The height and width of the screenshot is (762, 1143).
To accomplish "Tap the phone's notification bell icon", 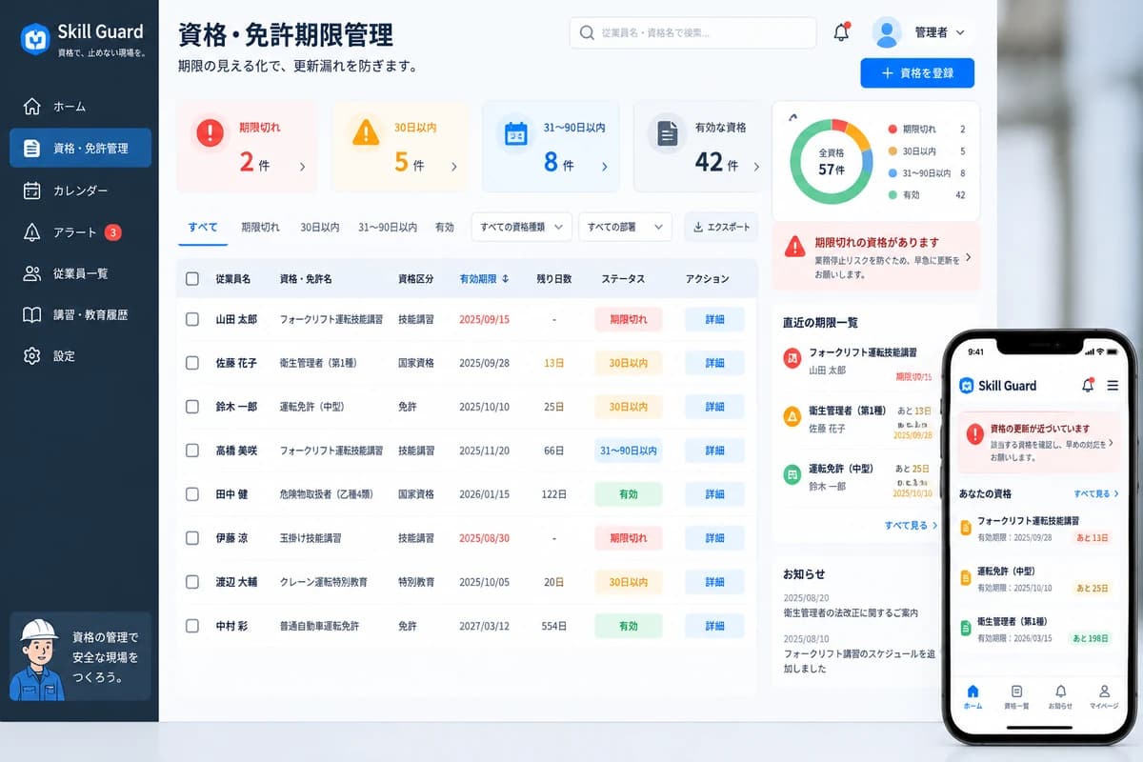I will pyautogui.click(x=1087, y=386).
